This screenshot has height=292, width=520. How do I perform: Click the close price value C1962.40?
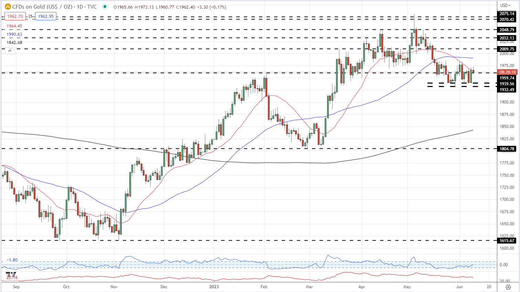click(186, 7)
